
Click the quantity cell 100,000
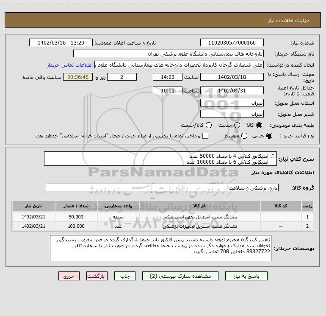coord(76,226)
